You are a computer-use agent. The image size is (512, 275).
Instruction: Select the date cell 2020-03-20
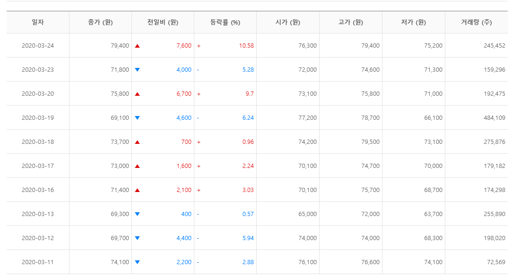tap(38, 94)
